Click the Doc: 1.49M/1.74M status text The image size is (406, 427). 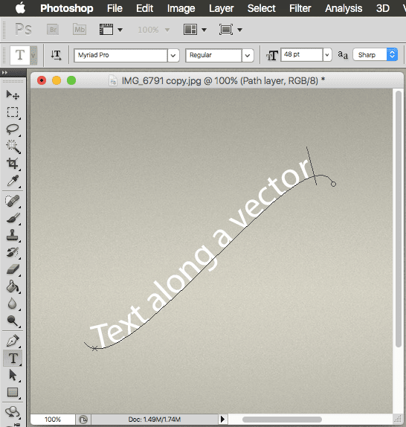pos(154,420)
